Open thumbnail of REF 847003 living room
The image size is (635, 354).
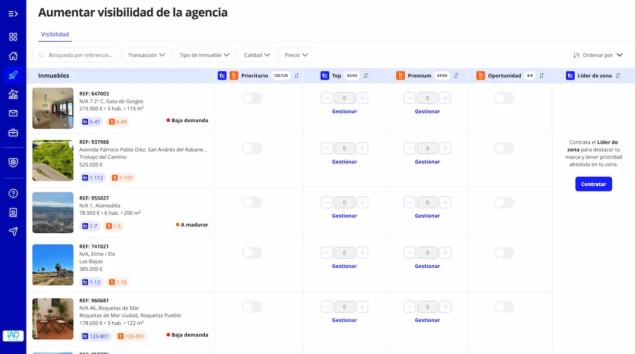coord(53,108)
